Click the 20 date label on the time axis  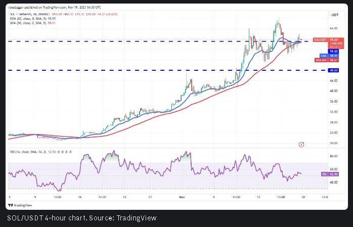pyautogui.click(x=303, y=197)
